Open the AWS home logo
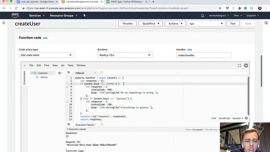 pos(15,15)
